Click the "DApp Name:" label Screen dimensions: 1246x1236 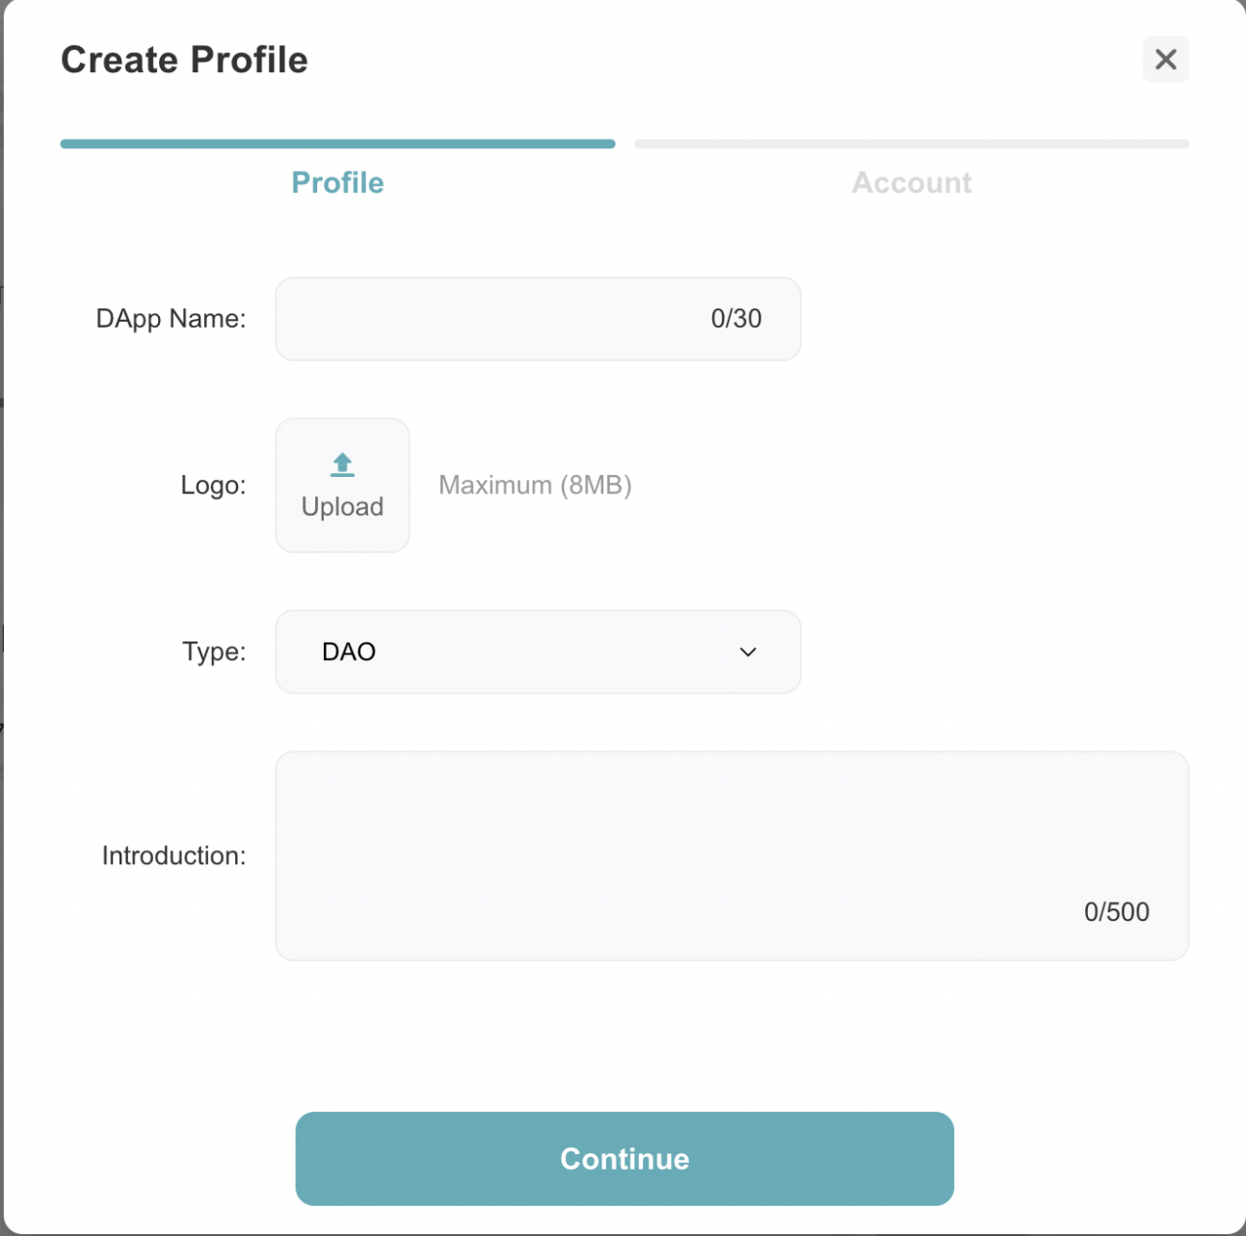[171, 319]
